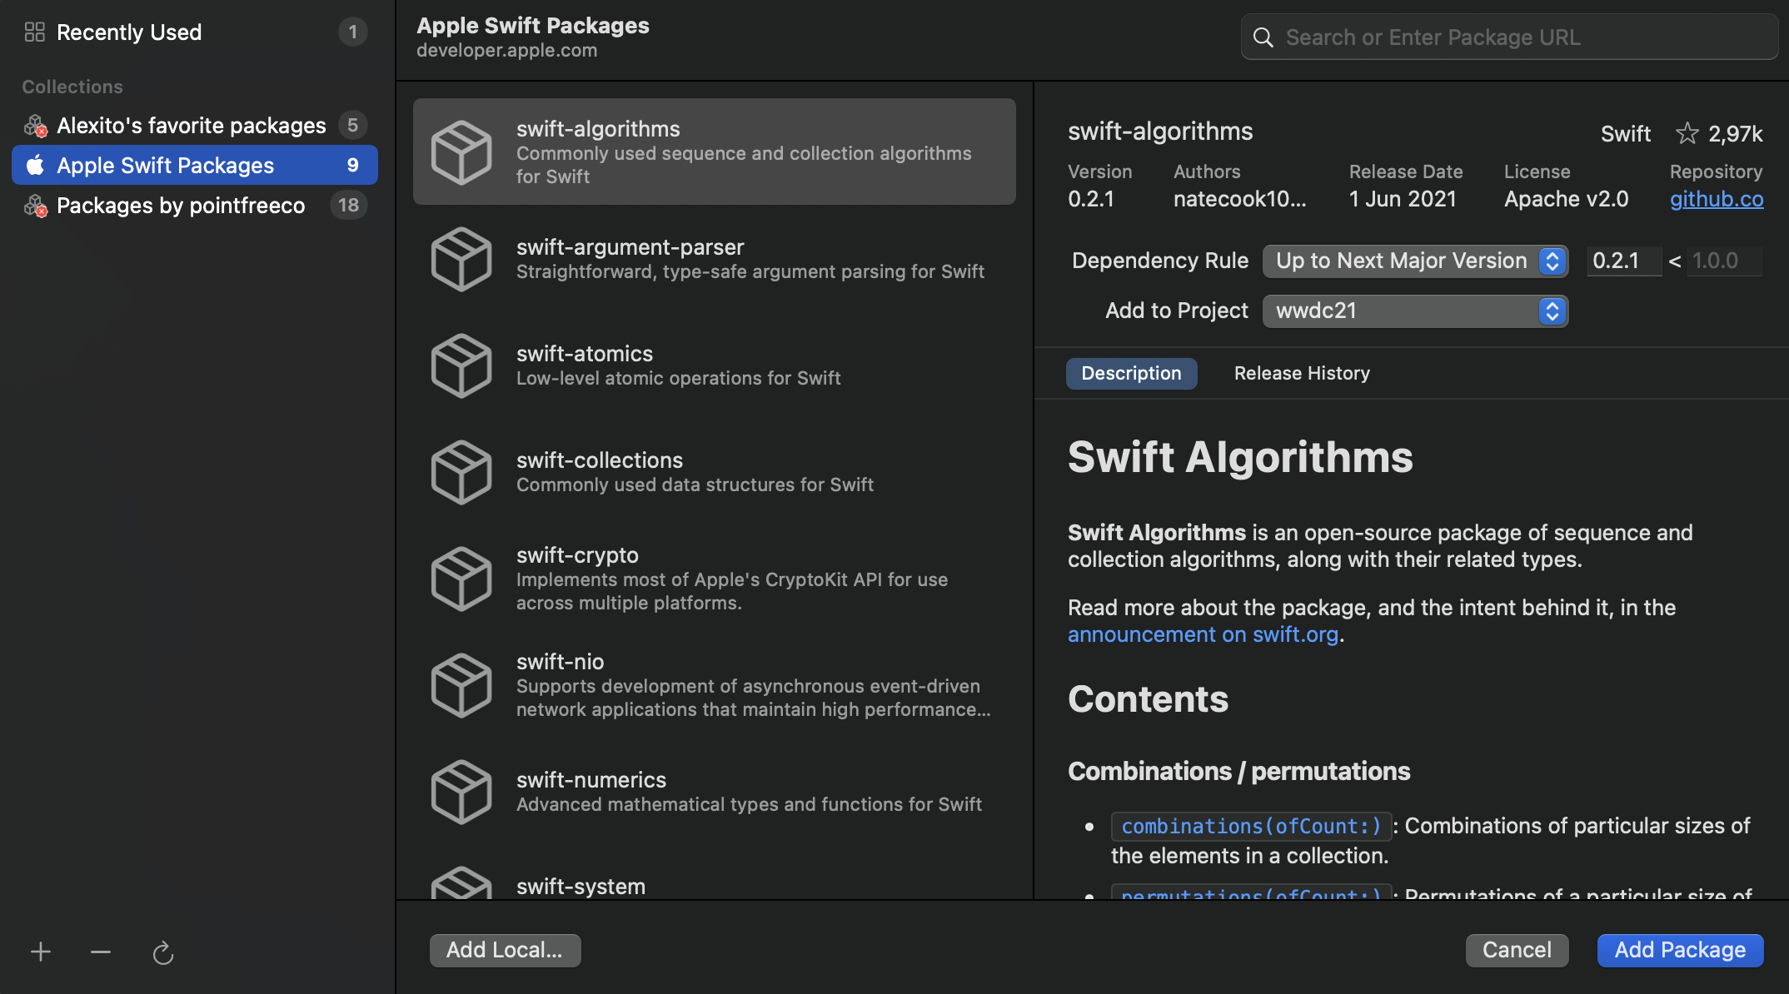The height and width of the screenshot is (994, 1789).
Task: Add a new package collection with plus icon
Action: 40,951
